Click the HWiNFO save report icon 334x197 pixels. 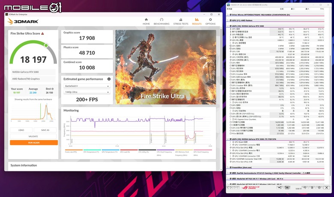point(312,188)
